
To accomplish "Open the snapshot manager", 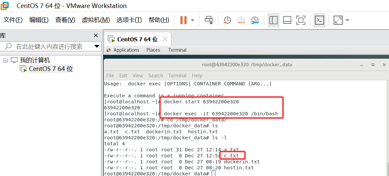I will pos(255,20).
